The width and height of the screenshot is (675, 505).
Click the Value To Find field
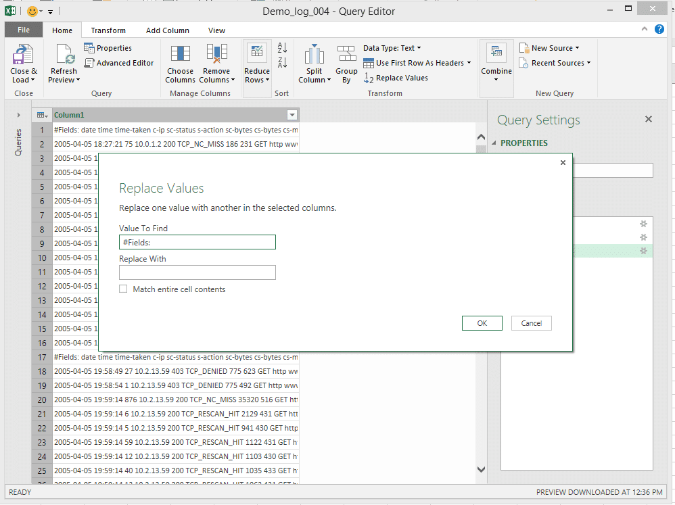coord(197,242)
